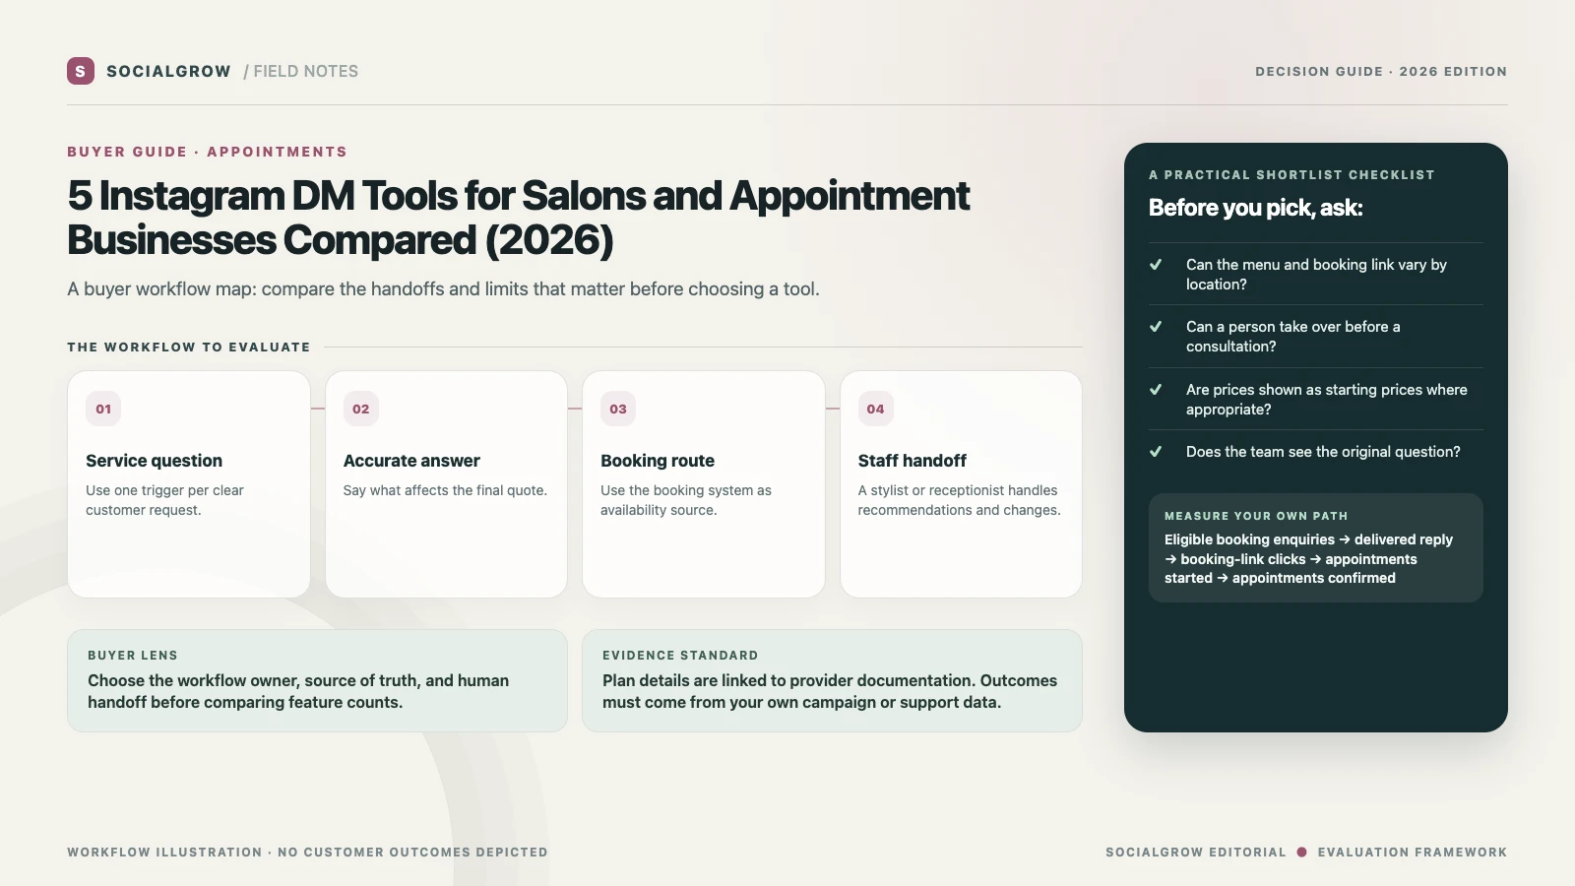This screenshot has height=886, width=1575.
Task: Click the step 02 number badge
Action: tap(361, 409)
